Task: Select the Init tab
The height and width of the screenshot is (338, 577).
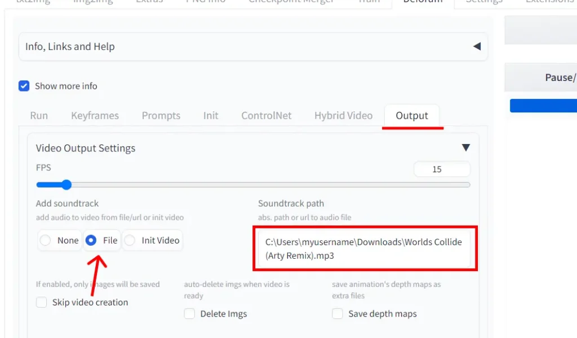Action: point(211,116)
